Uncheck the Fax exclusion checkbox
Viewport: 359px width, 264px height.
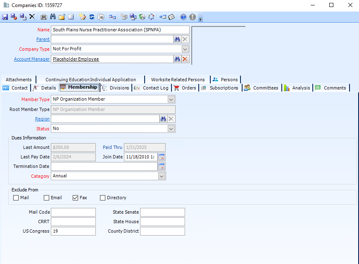75,198
